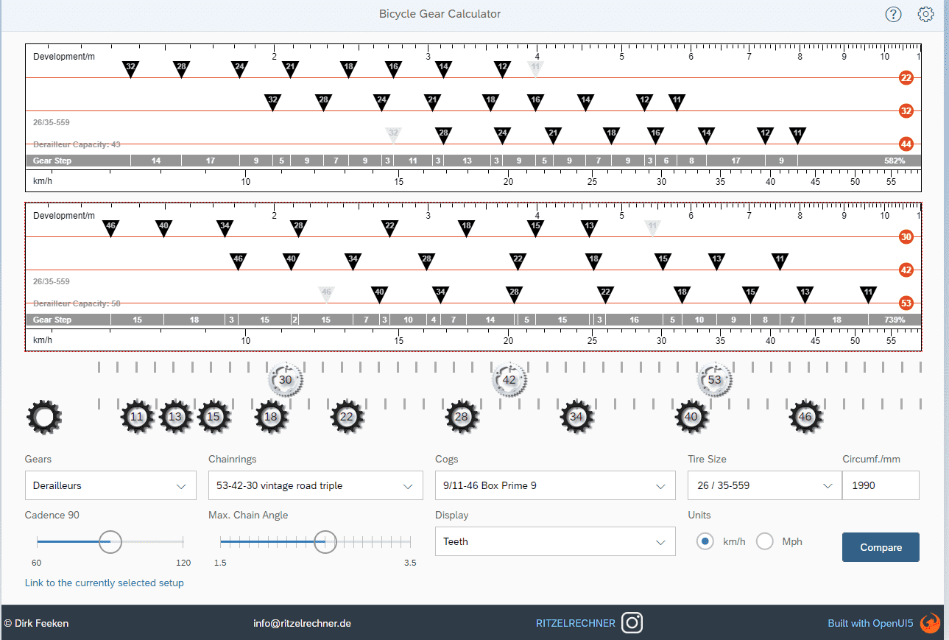Select the Mph units radio button
The image size is (949, 640).
click(x=765, y=541)
